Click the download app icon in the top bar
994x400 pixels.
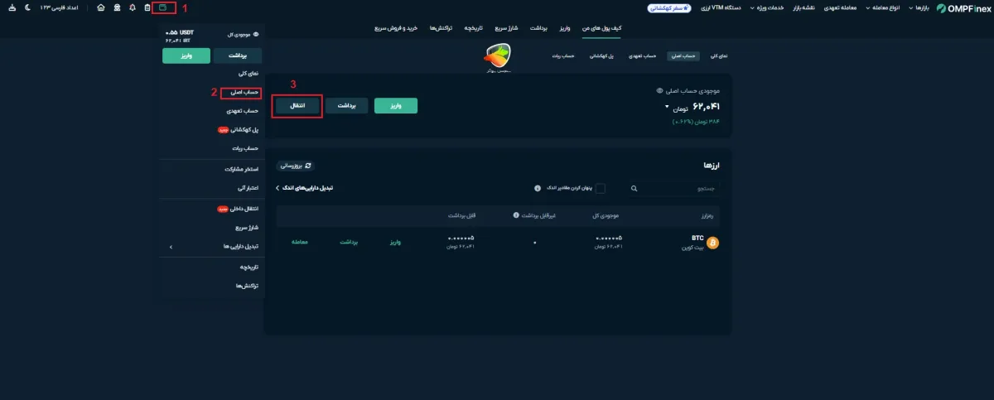pos(11,7)
